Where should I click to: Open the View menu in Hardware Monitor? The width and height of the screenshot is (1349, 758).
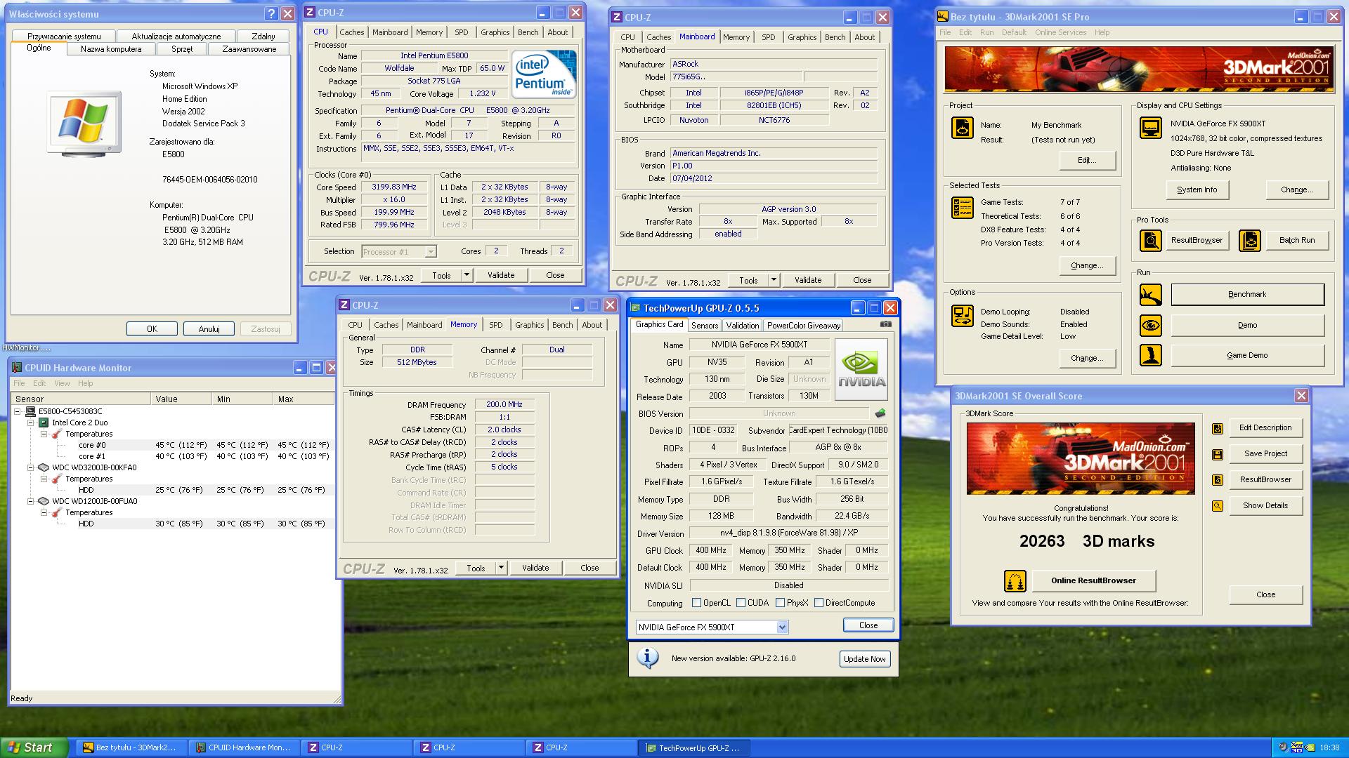[x=62, y=383]
